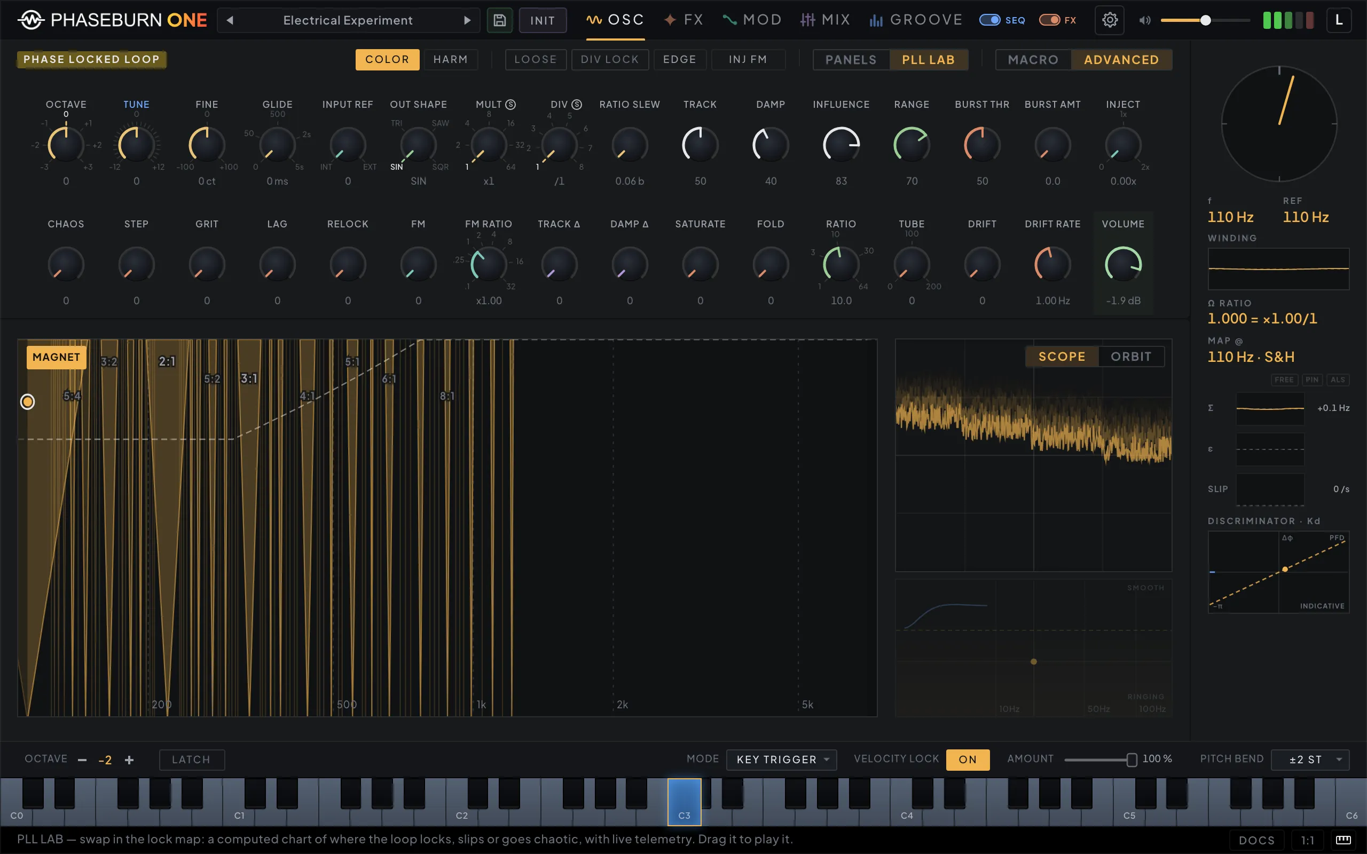Select the COLOR view tab

(387, 59)
